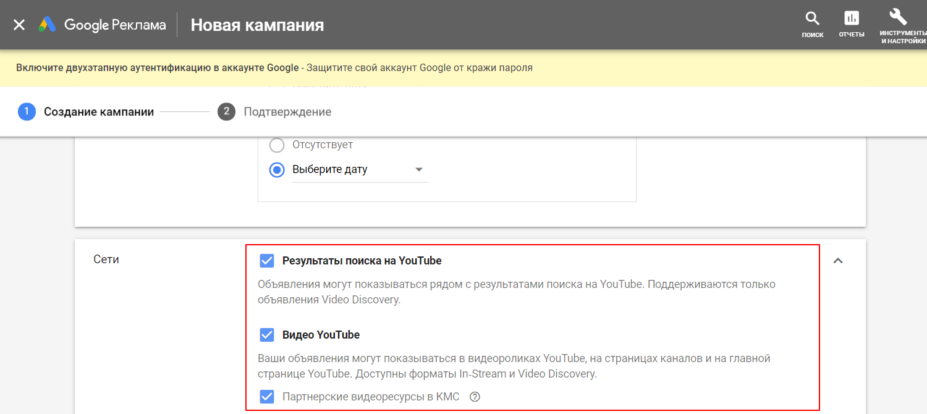This screenshot has height=414, width=927.
Task: Open the search (Поиск) magnifier icon
Action: [x=813, y=19]
